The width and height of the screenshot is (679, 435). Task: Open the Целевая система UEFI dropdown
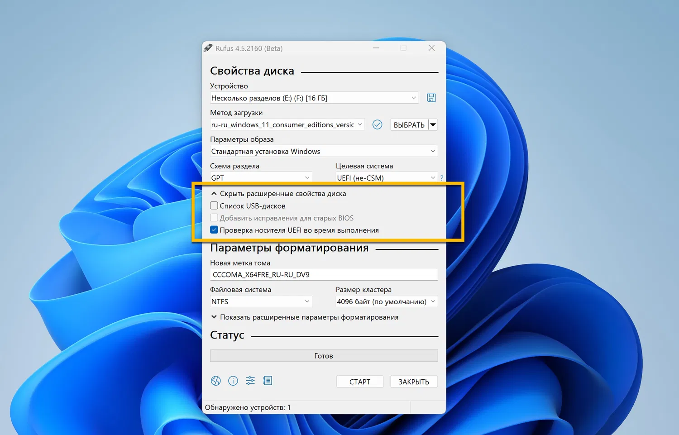(387, 177)
